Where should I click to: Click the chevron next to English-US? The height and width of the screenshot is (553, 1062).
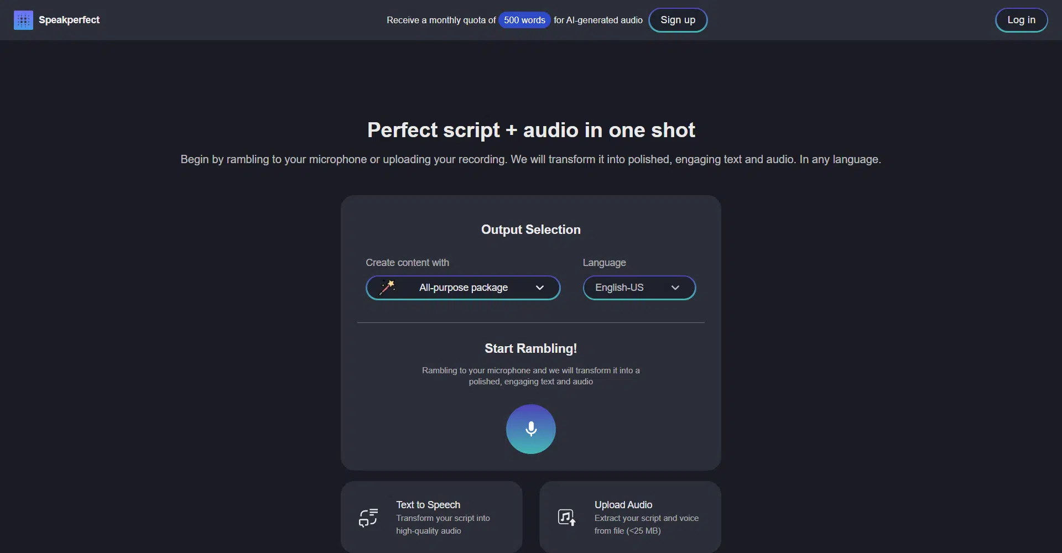(x=675, y=288)
